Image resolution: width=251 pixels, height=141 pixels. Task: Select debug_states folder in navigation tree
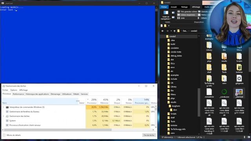click(176, 56)
